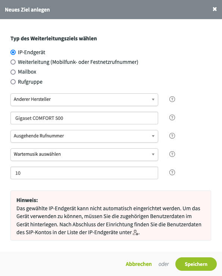222x276 pixels.
Task: Select the IP-Endgerät radio button
Action: click(13, 52)
